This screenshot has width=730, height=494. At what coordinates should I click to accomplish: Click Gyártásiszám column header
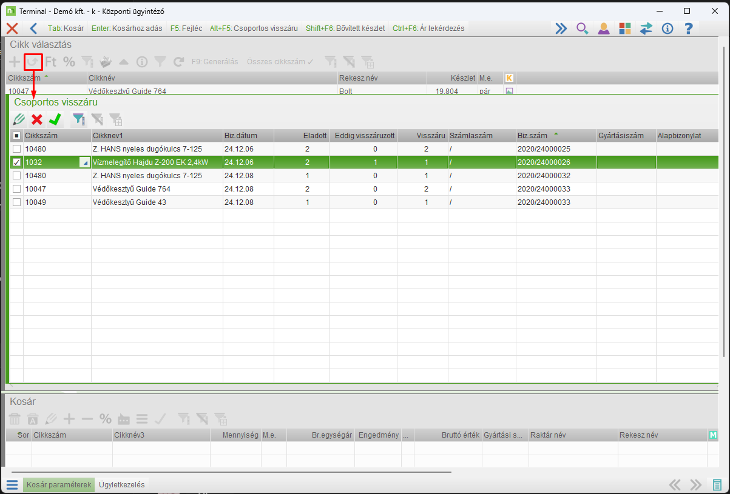(626, 136)
